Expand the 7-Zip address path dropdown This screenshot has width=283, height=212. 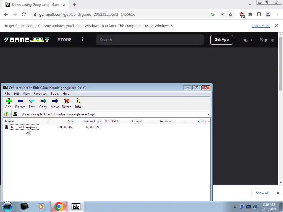click(208, 114)
